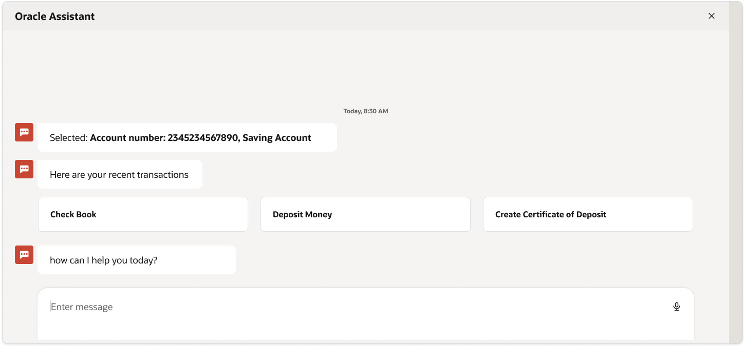Viewport: 745px width, 347px height.
Task: Close the Oracle Assistant panel
Action: 712,16
